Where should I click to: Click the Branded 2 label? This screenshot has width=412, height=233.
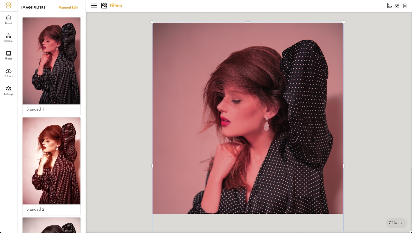tap(35, 209)
